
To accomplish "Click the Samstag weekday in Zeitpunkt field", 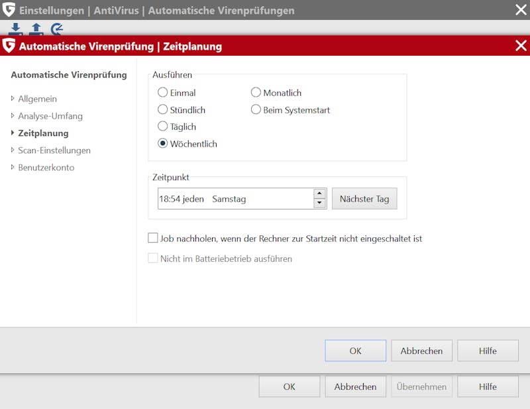I will pos(229,199).
